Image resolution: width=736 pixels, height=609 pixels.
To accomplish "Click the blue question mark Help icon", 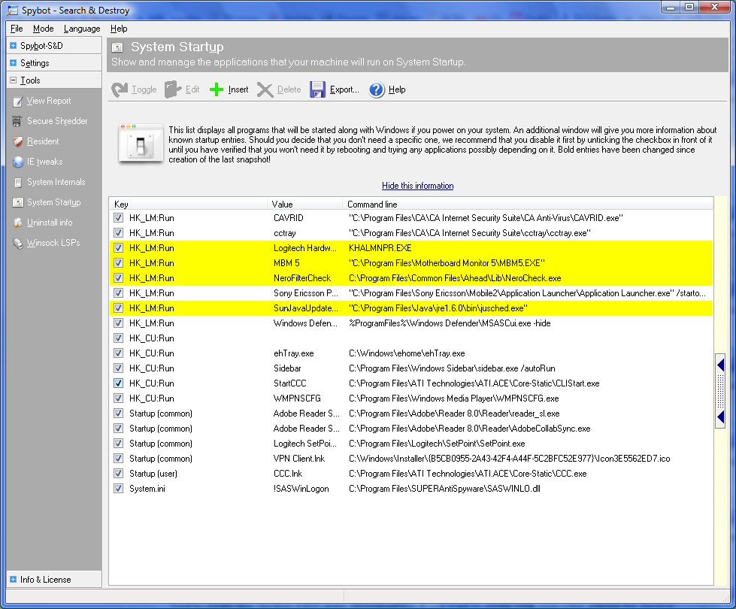I will point(377,89).
